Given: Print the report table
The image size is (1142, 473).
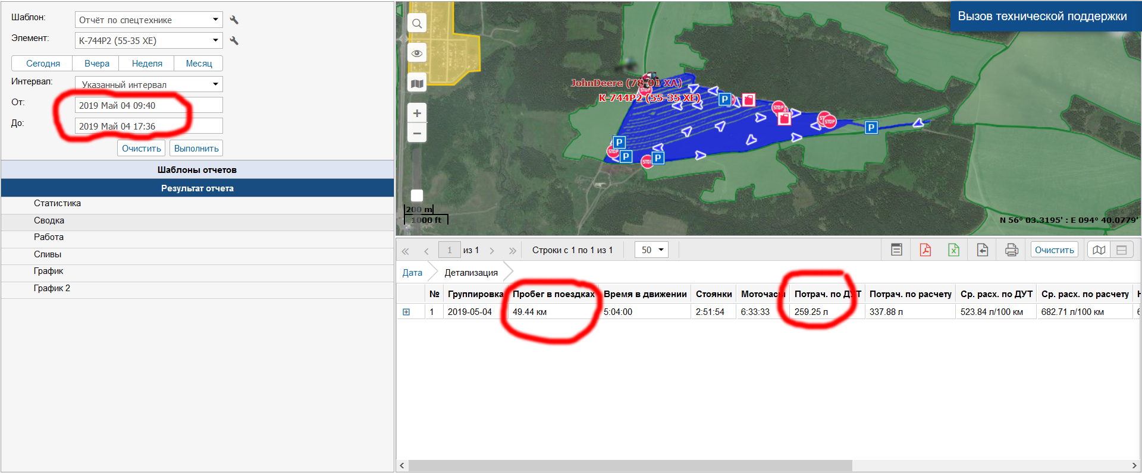Looking at the screenshot, I should [1011, 250].
